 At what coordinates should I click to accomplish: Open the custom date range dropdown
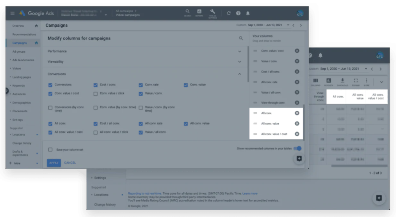[288, 25]
